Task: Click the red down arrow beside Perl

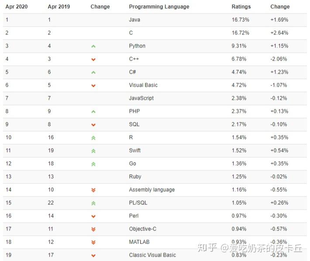Action: [x=93, y=216]
